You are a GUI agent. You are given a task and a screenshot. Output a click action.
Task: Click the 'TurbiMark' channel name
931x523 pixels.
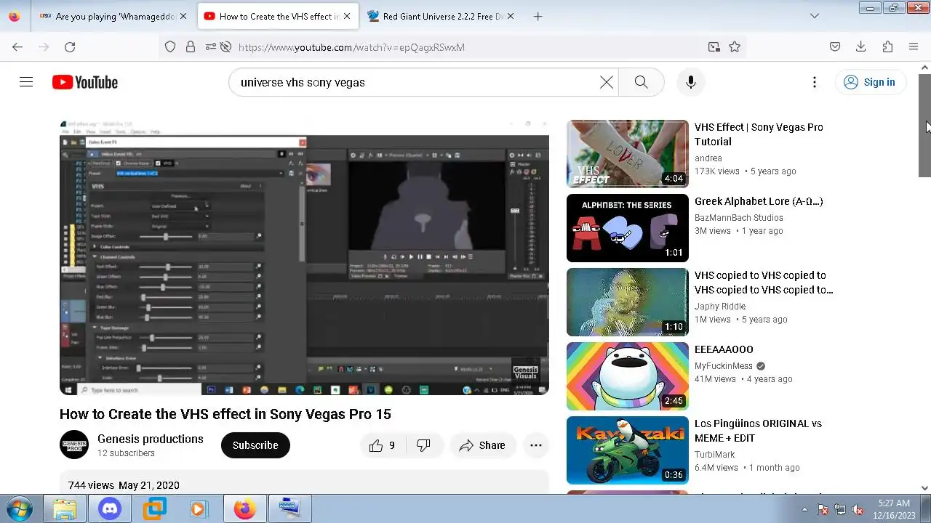715,455
